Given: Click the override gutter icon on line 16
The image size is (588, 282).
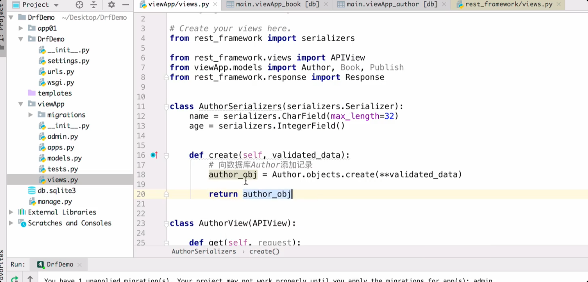Looking at the screenshot, I should pyautogui.click(x=154, y=155).
